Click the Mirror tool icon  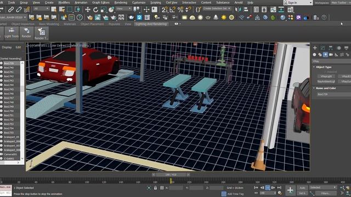point(239,10)
